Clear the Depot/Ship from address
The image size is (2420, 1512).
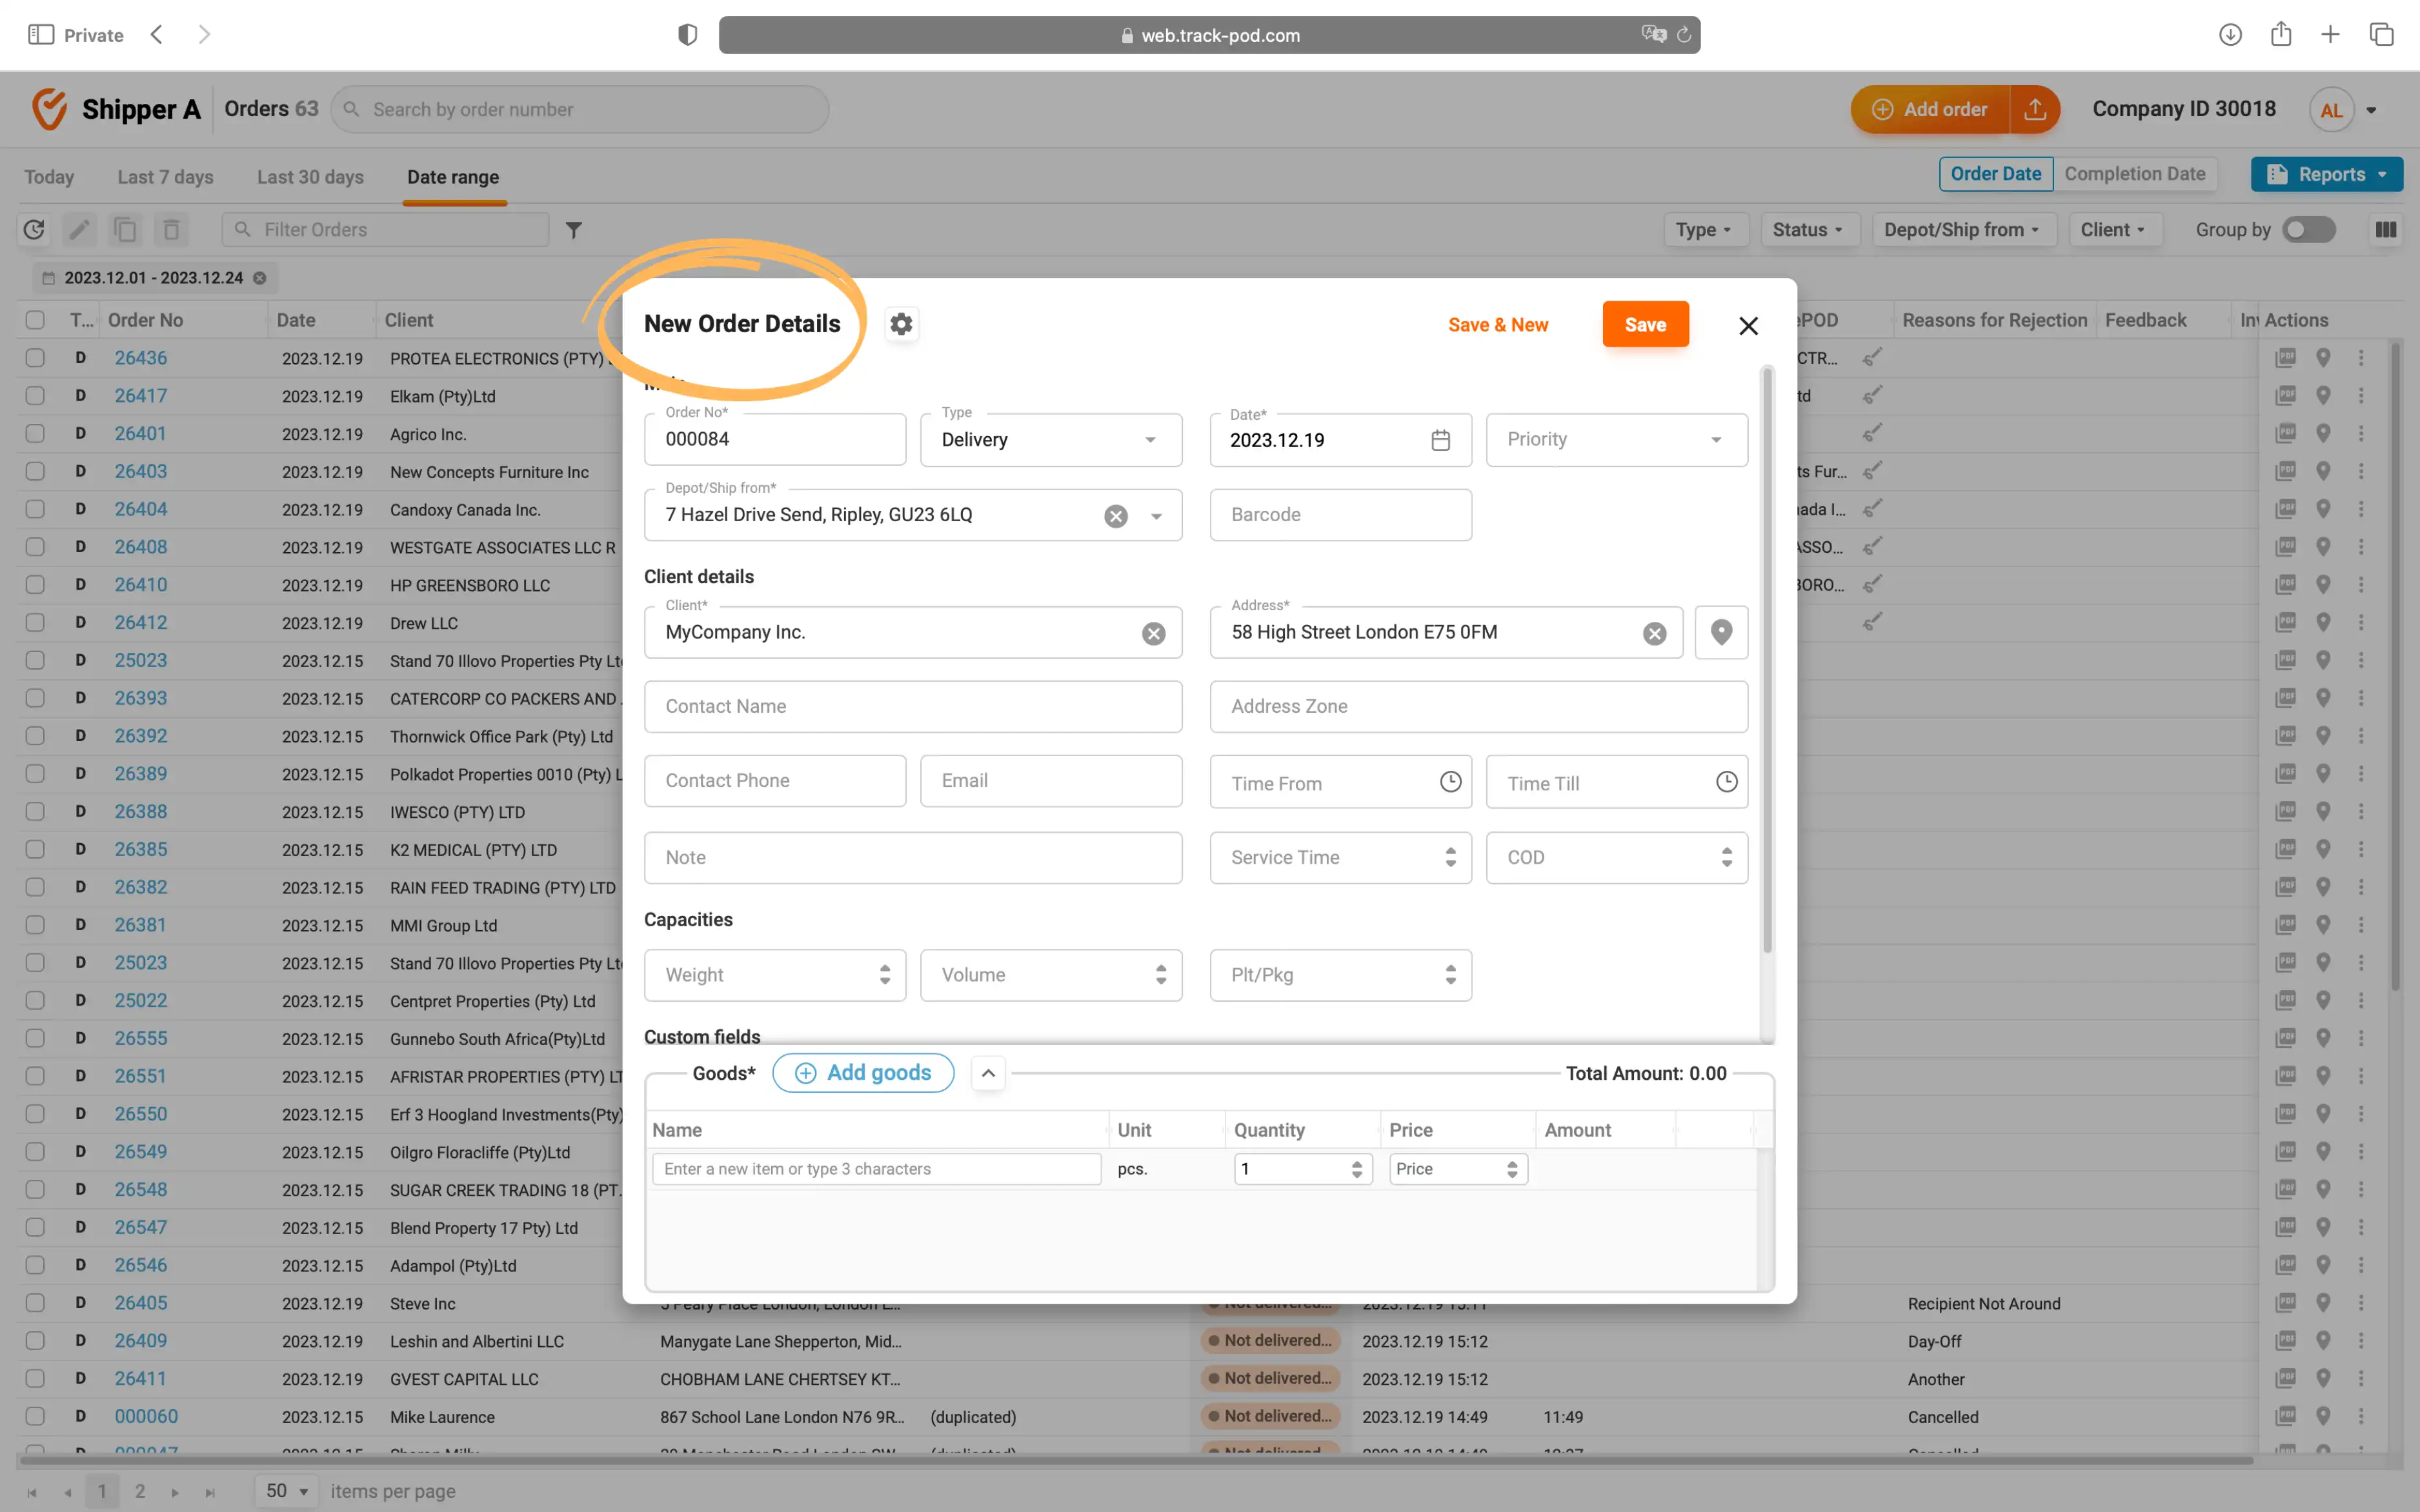(1116, 516)
